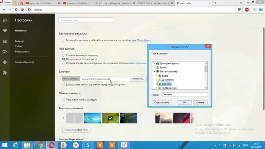Image resolution: width=265 pixels, height=149 pixels.
Task: Add custom theme with plus tile
Action: tap(75, 118)
